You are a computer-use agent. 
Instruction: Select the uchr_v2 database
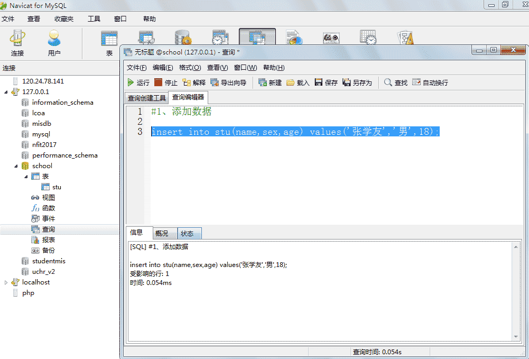(43, 272)
